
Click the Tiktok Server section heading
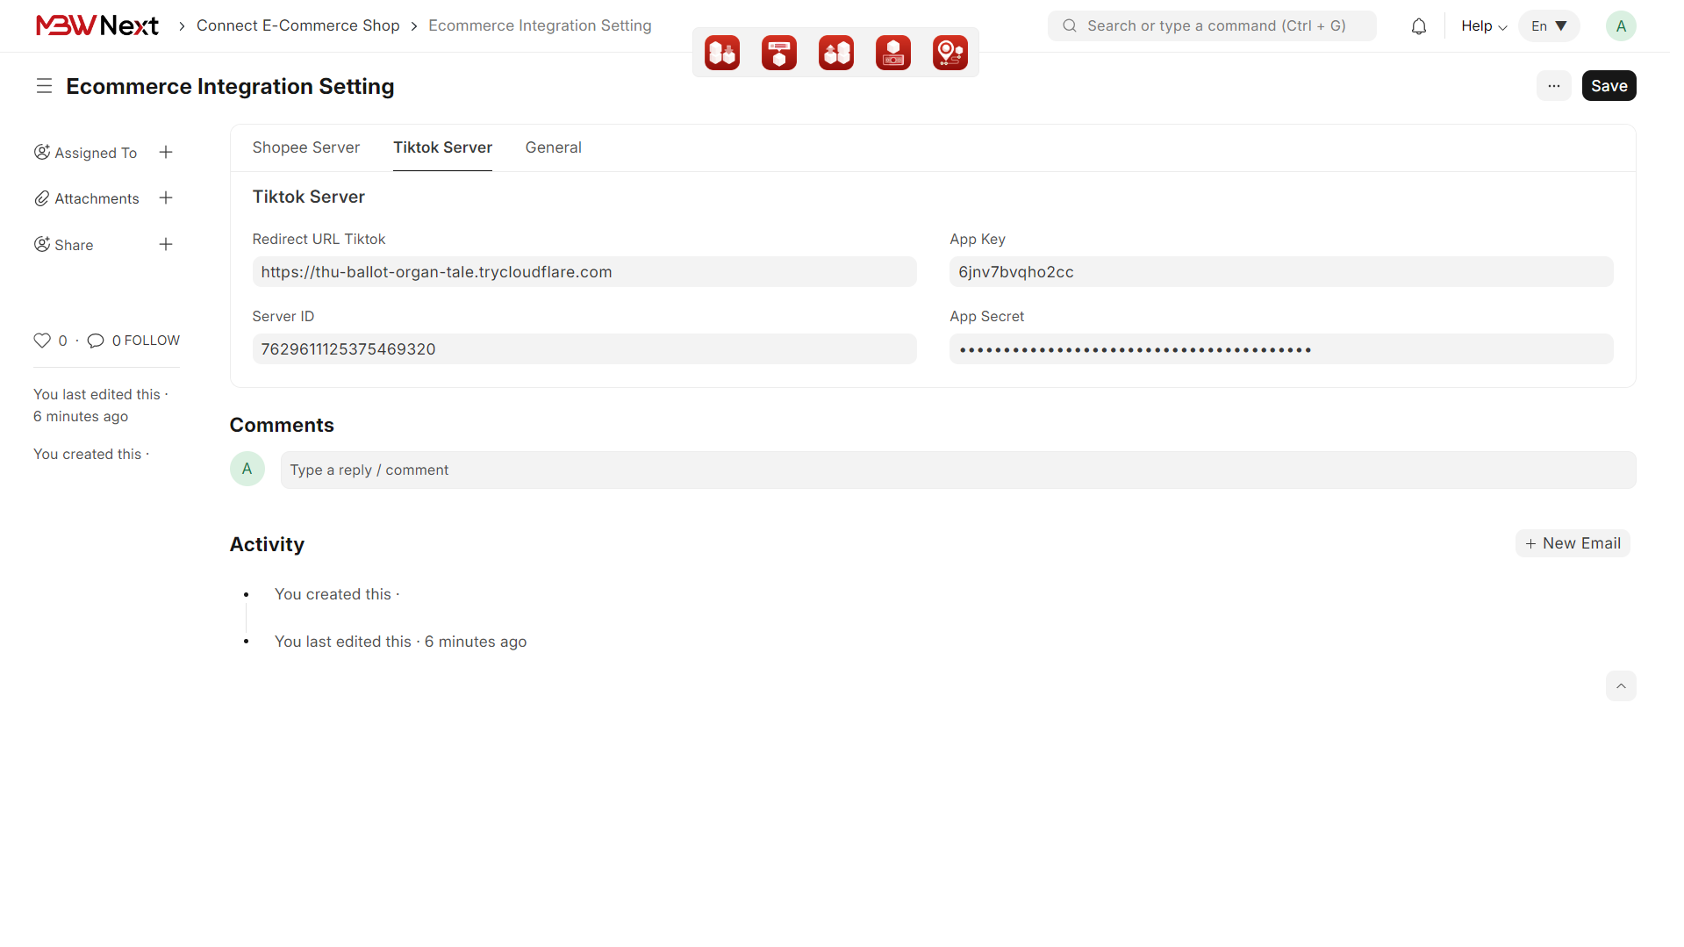click(309, 197)
